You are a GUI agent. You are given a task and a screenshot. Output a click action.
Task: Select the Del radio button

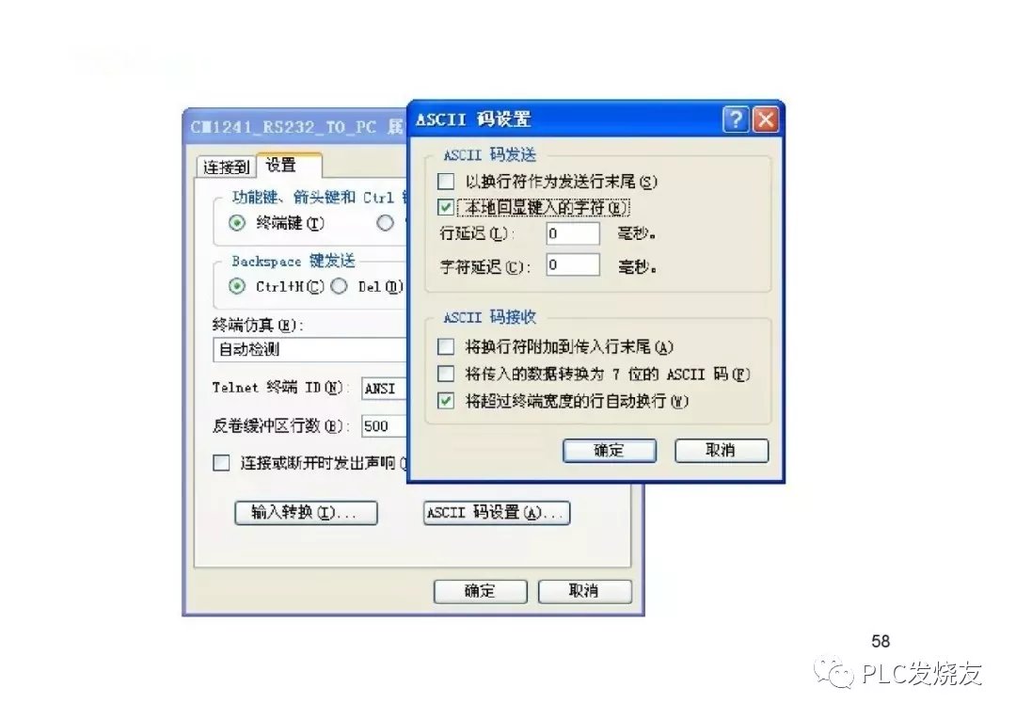click(x=339, y=286)
